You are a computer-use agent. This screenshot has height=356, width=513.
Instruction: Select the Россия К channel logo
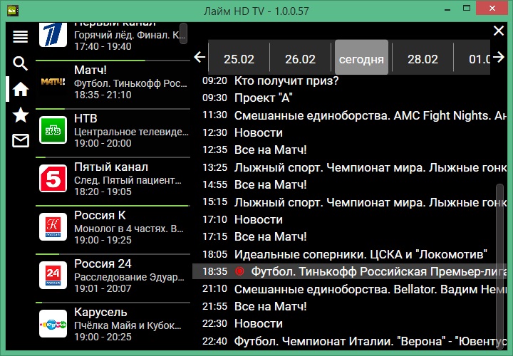click(x=53, y=227)
